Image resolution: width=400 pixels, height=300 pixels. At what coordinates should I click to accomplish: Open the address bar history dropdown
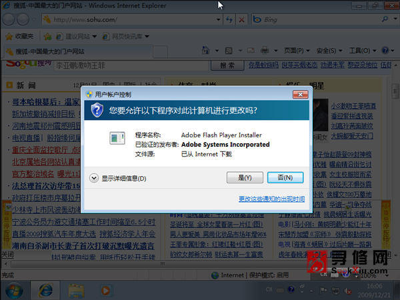coord(219,19)
